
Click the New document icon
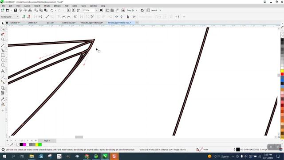click(x=3, y=10)
